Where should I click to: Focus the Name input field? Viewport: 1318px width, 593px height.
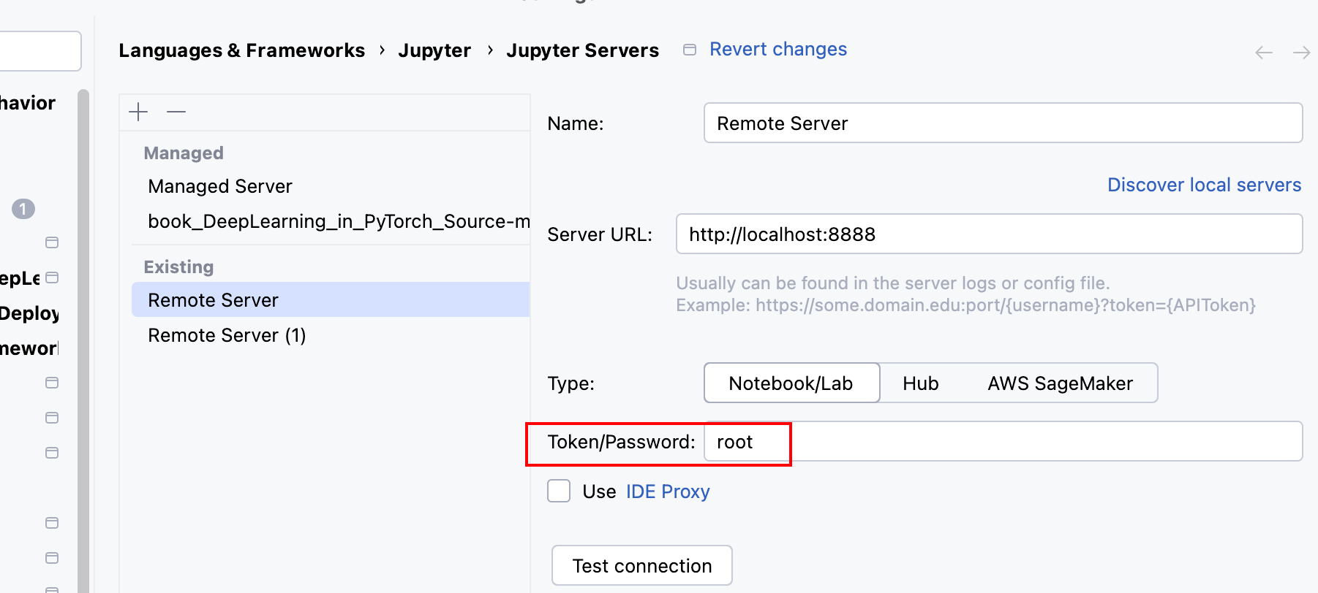(x=1003, y=123)
